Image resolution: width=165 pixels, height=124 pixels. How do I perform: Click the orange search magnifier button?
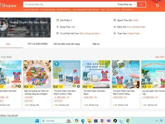[x=141, y=4]
